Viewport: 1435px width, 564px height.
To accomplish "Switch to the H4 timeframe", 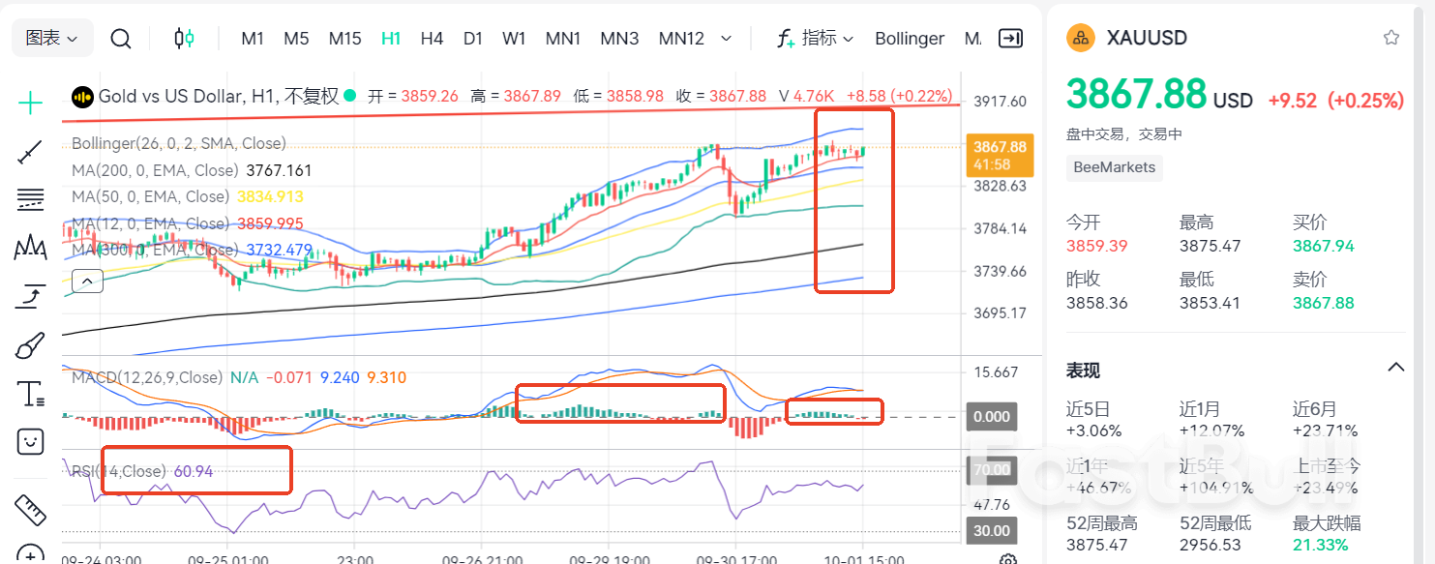I will coord(432,38).
